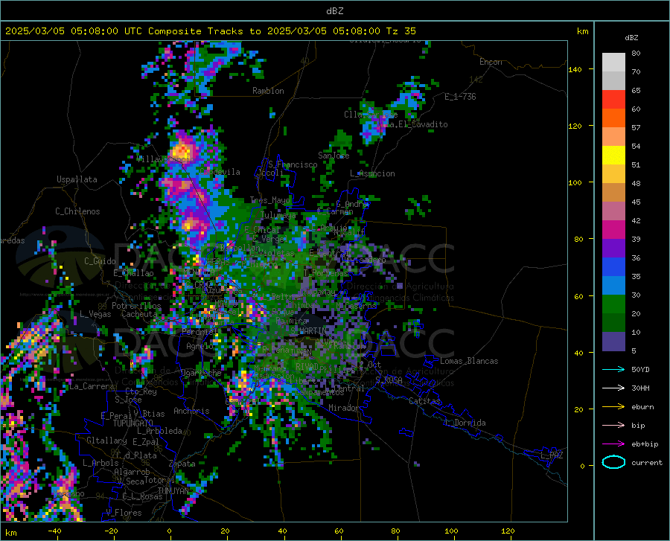Image resolution: width=670 pixels, height=541 pixels.
Task: Click the 'Mirador' place label
Action: point(343,408)
